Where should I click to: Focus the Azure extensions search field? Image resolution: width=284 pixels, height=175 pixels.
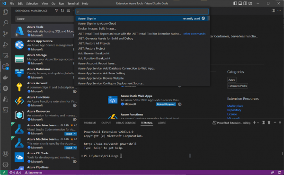point(44,18)
